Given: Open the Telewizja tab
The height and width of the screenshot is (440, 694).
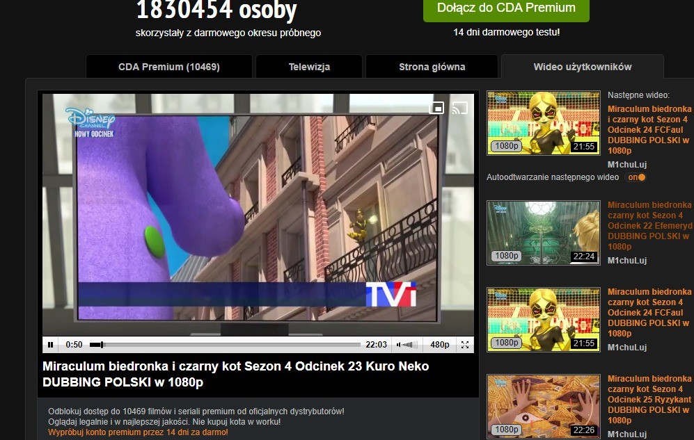Looking at the screenshot, I should (x=309, y=67).
